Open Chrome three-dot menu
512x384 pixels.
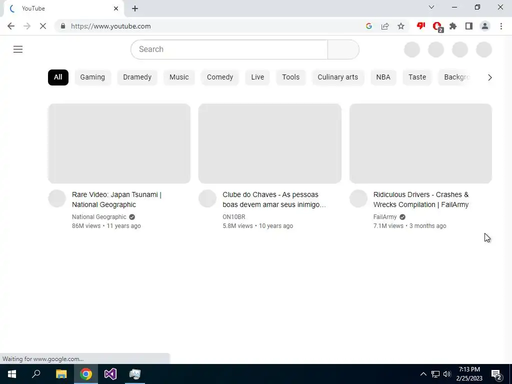[501, 26]
